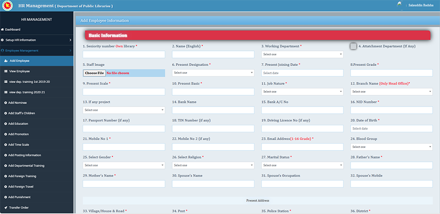
Task: Tick the Attachment Department (If Any) checkbox
Action: tap(353, 46)
